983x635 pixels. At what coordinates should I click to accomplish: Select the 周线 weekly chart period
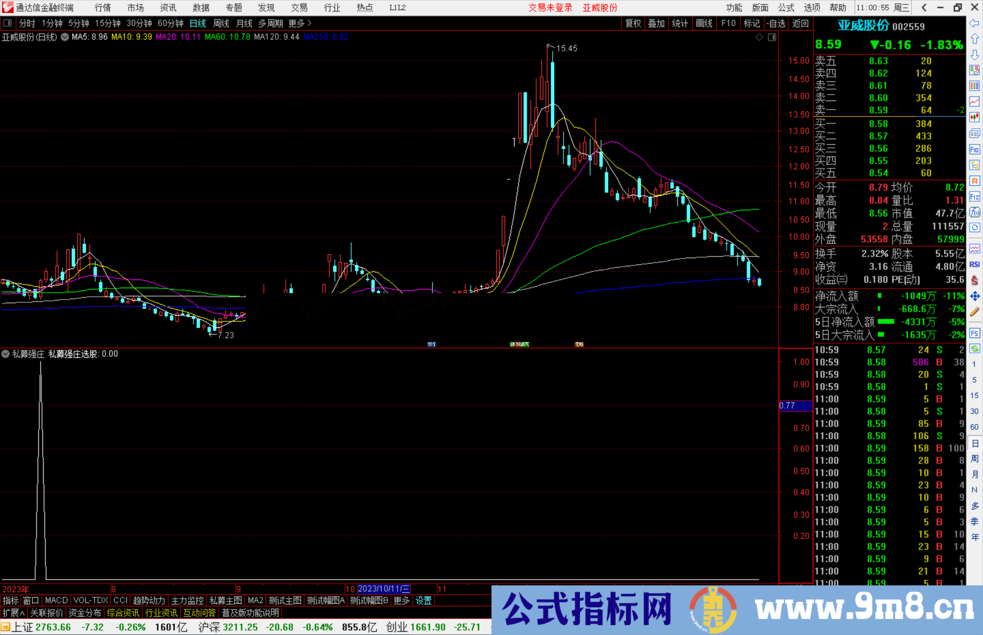point(221,24)
